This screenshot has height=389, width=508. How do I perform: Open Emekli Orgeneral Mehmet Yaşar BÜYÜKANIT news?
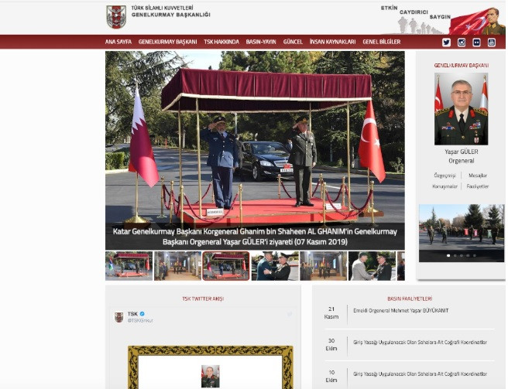401,311
